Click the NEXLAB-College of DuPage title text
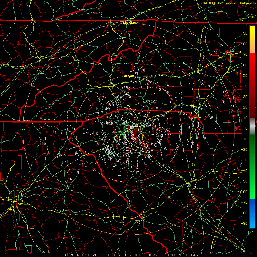Image resolution: width=257 pixels, height=257 pixels. 230,3
